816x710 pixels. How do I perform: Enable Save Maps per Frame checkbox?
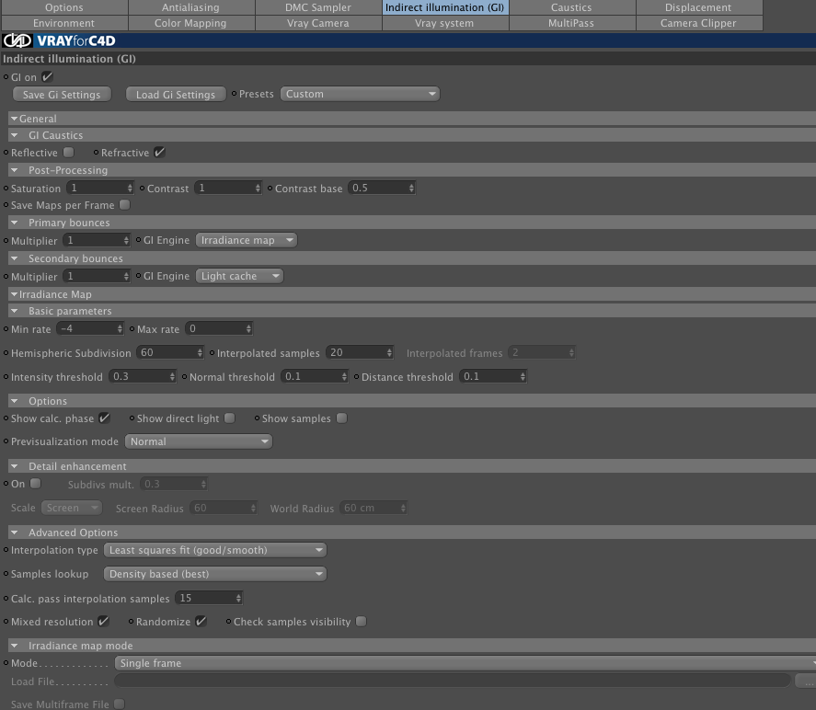coord(124,205)
